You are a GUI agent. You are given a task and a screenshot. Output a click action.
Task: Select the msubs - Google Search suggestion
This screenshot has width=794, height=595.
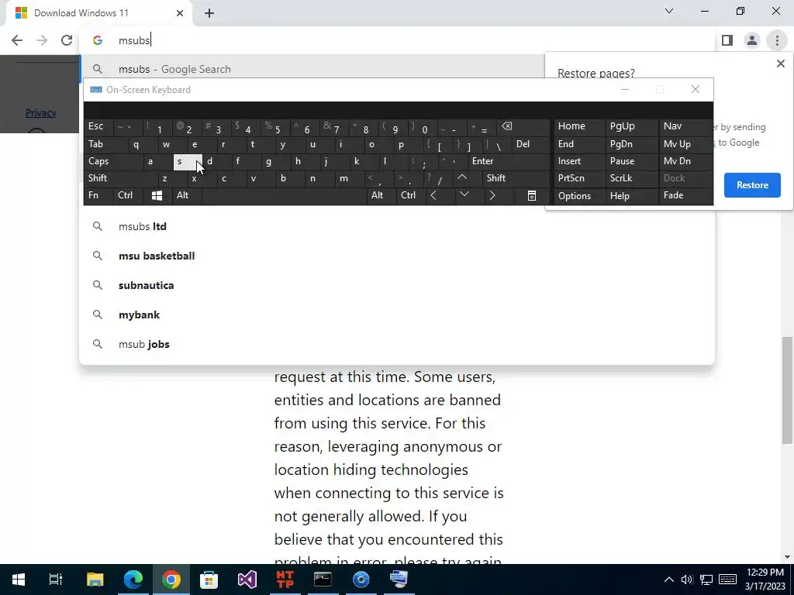click(312, 69)
